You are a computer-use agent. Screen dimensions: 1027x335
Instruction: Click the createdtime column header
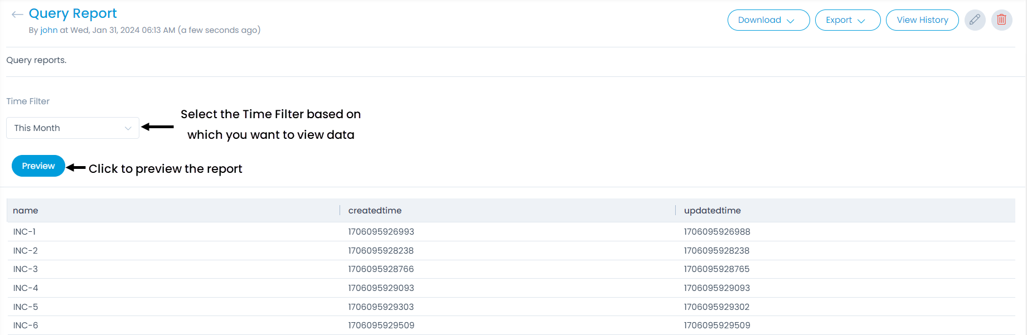tap(375, 211)
